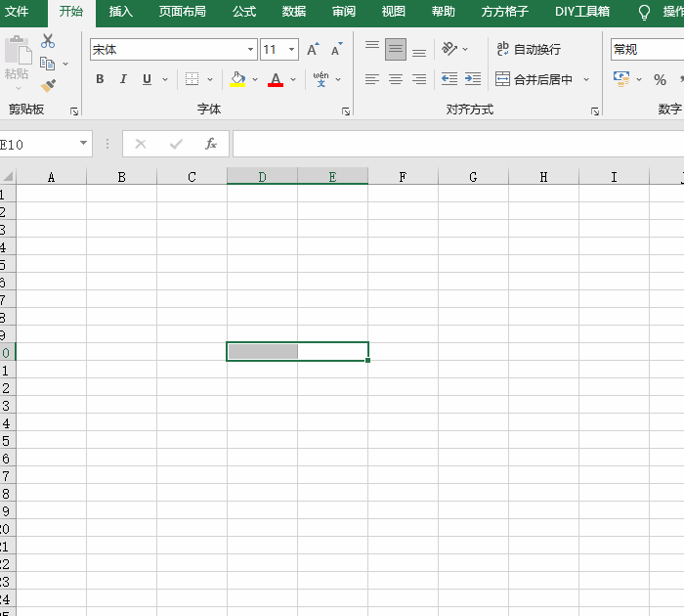This screenshot has width=684, height=616.
Task: Click the Name Box showing E10
Action: (x=38, y=144)
